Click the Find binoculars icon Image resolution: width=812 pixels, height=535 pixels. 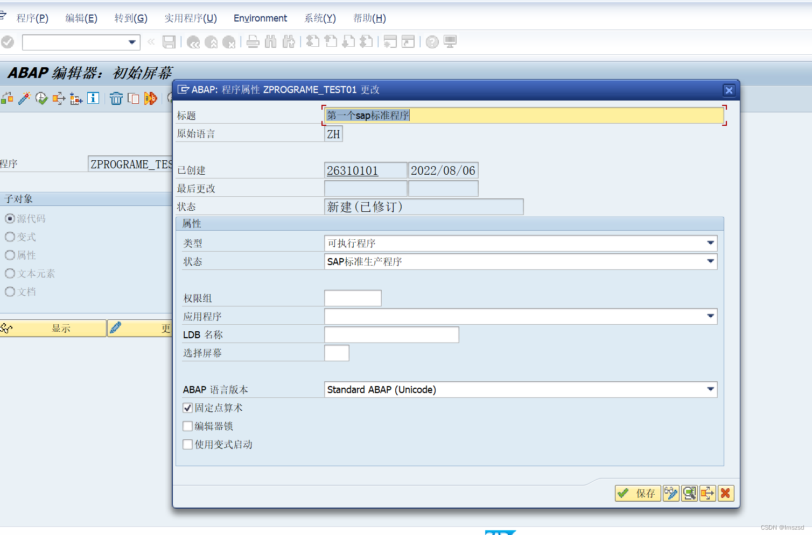pos(271,42)
